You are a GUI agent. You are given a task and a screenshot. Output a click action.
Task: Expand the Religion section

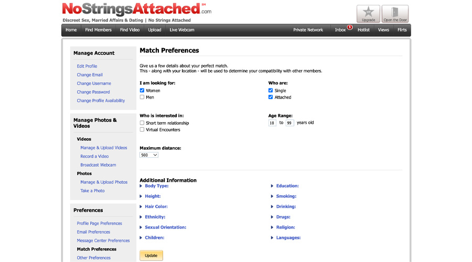click(285, 227)
